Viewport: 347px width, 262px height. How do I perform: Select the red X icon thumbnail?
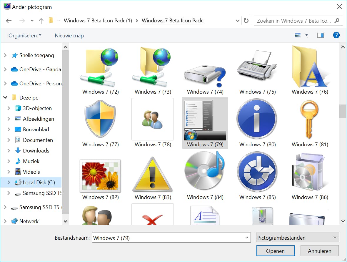click(x=153, y=214)
